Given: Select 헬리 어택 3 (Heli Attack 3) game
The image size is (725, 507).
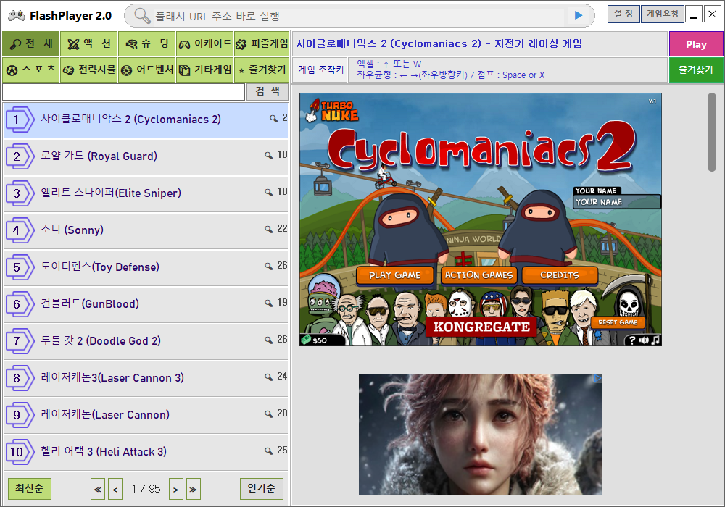Looking at the screenshot, I should point(146,453).
